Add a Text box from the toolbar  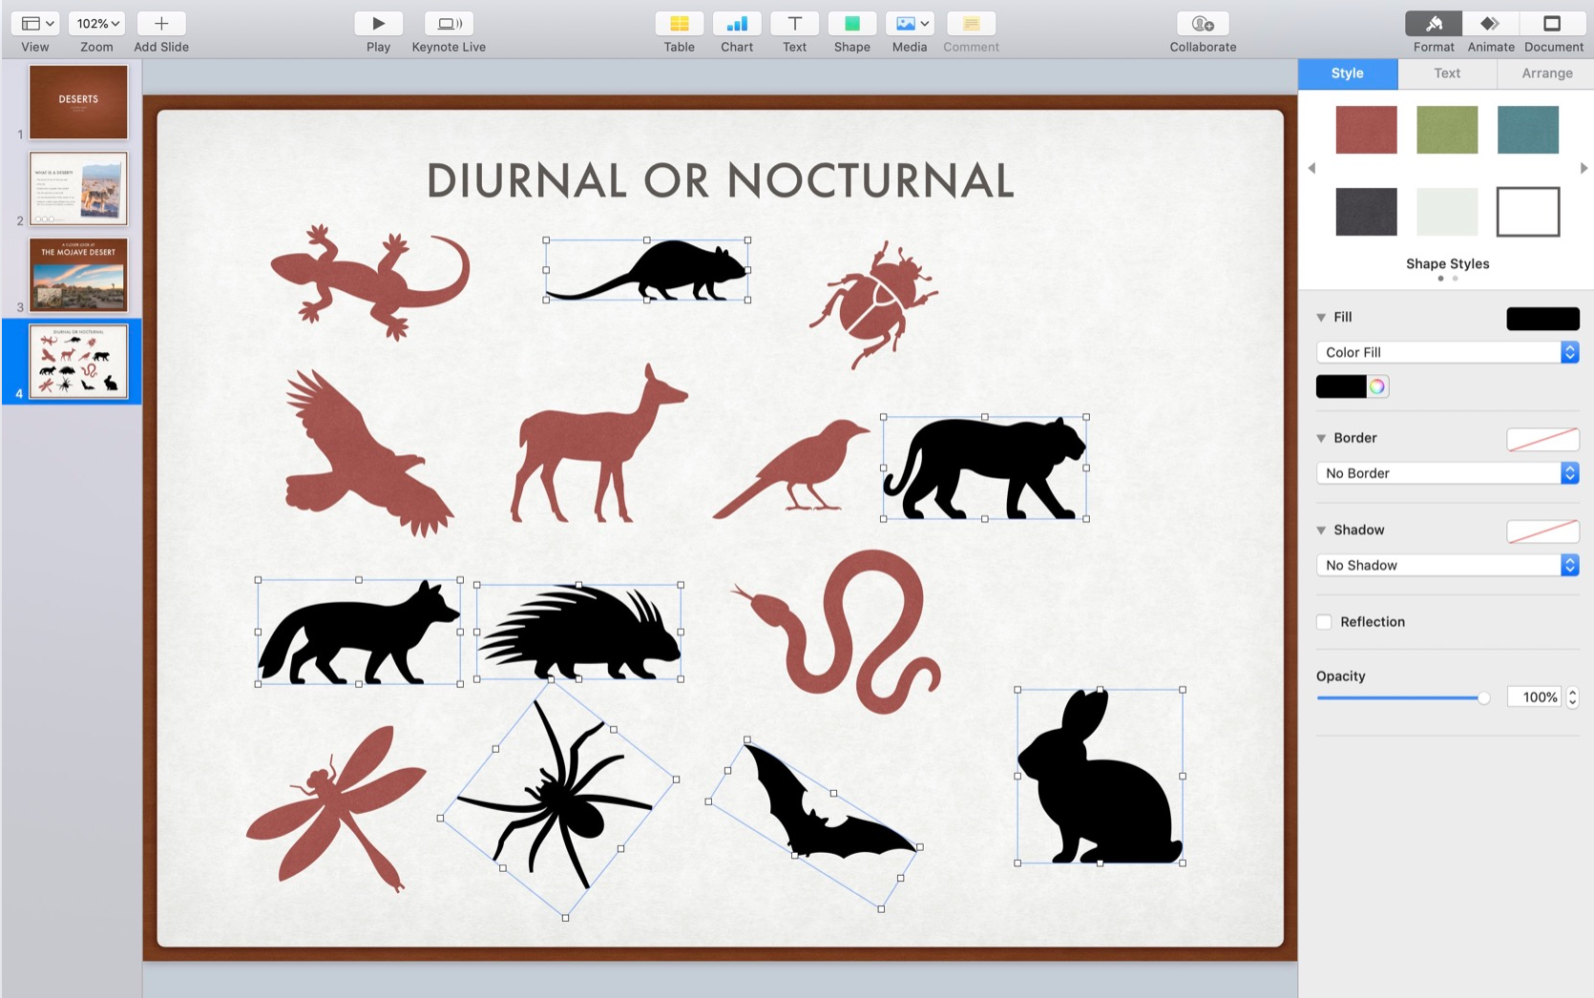coord(794,24)
